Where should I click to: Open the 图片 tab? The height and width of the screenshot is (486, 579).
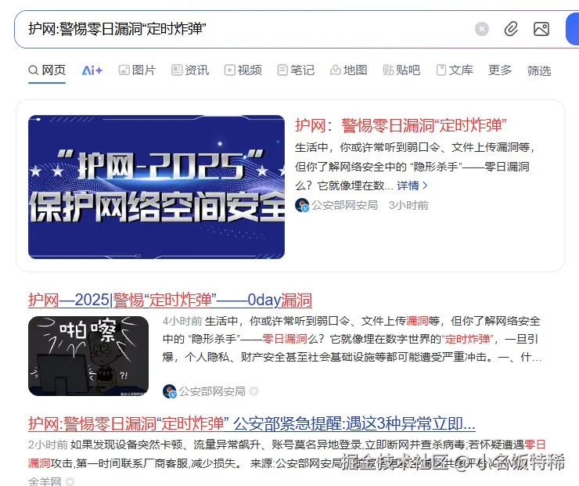(137, 70)
